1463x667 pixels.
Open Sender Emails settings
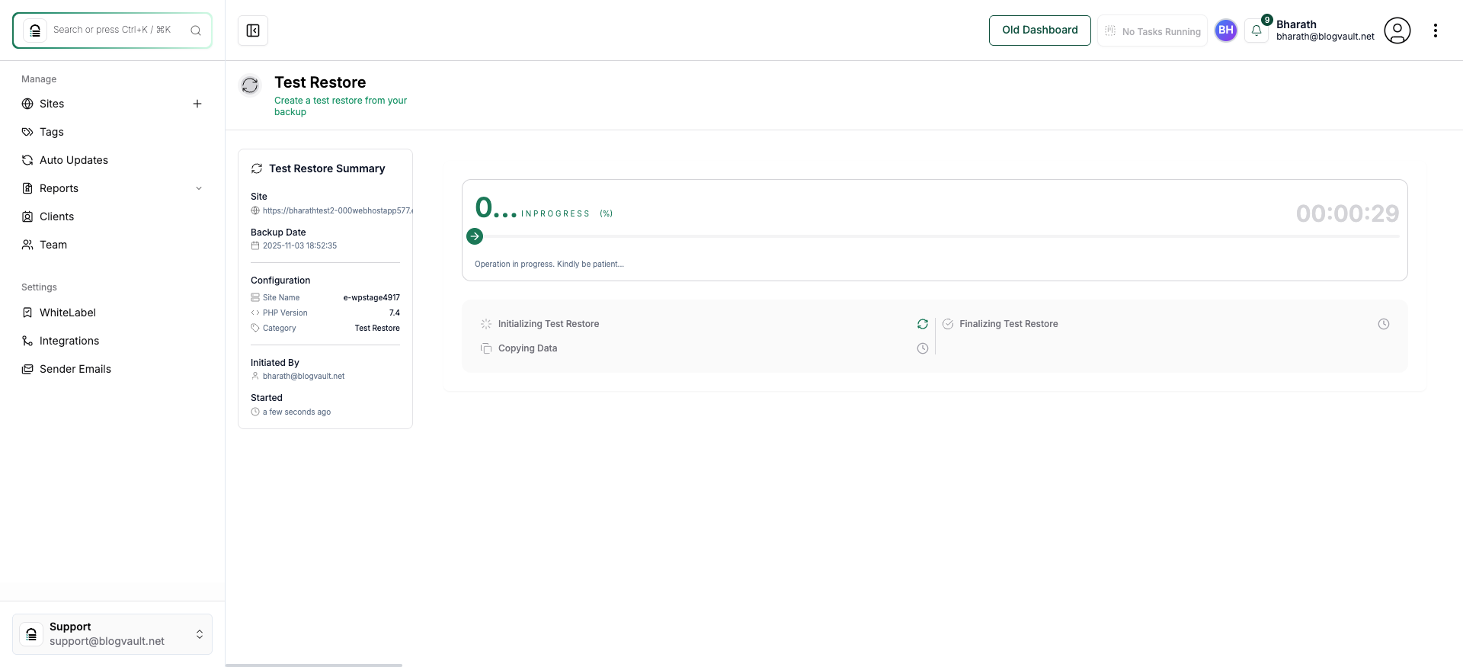(75, 369)
